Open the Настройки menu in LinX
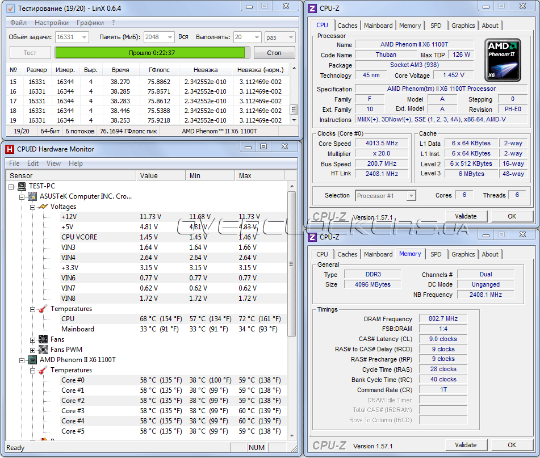The image size is (540, 458). click(52, 23)
